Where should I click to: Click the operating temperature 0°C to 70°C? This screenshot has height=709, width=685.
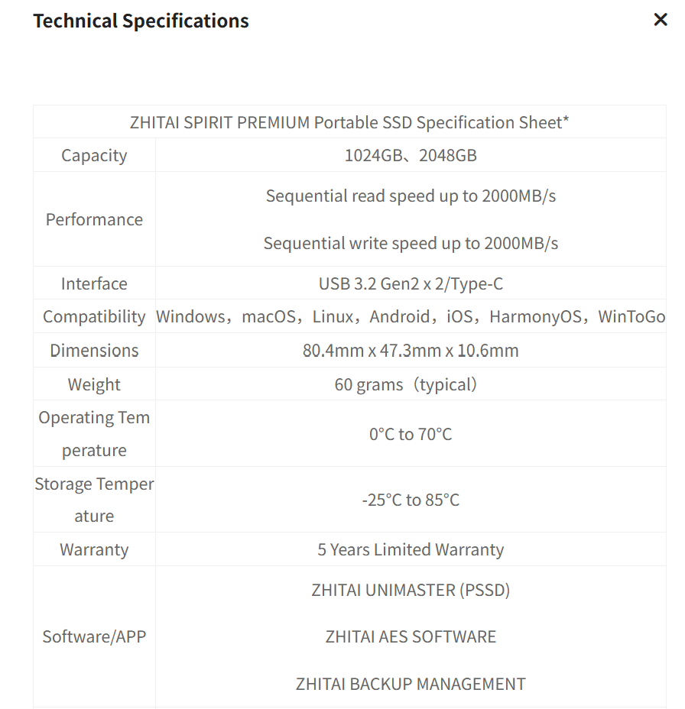411,434
